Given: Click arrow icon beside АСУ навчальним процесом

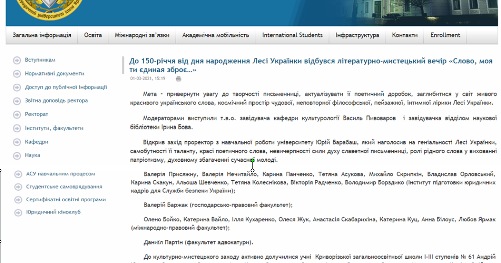Looking at the screenshot, I should tap(18, 174).
